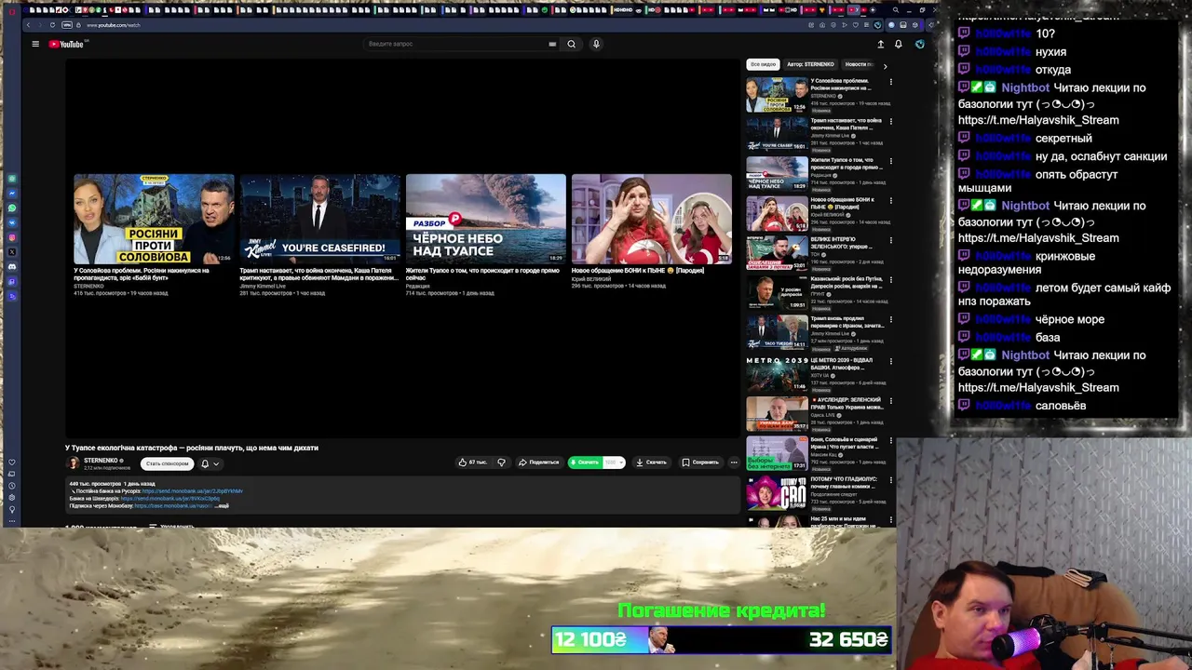Start voice search with the microphone icon
Image resolution: width=1192 pixels, height=670 pixels.
(596, 44)
